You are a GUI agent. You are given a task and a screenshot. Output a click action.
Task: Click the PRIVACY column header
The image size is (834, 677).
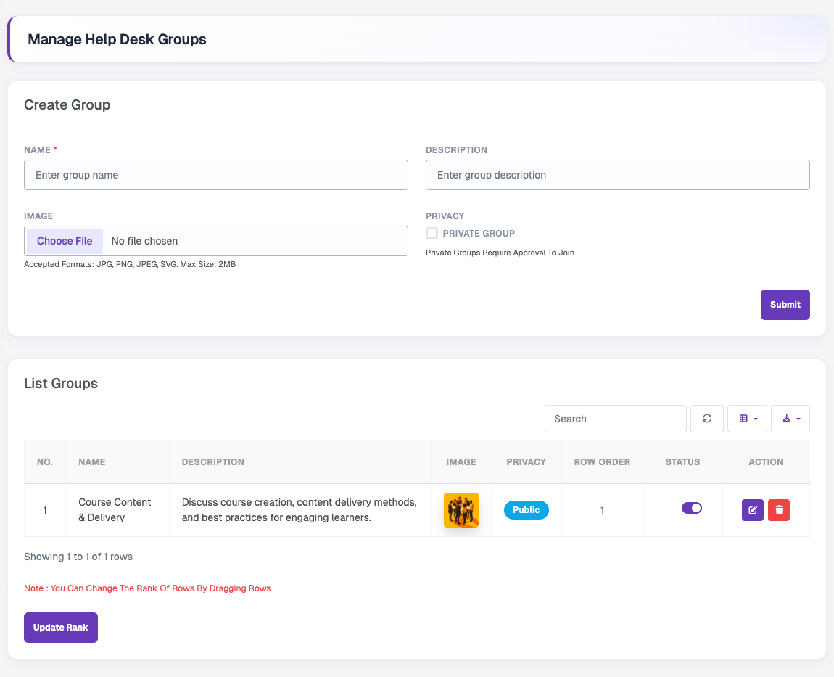point(526,462)
